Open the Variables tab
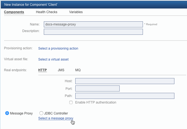 click(x=76, y=12)
